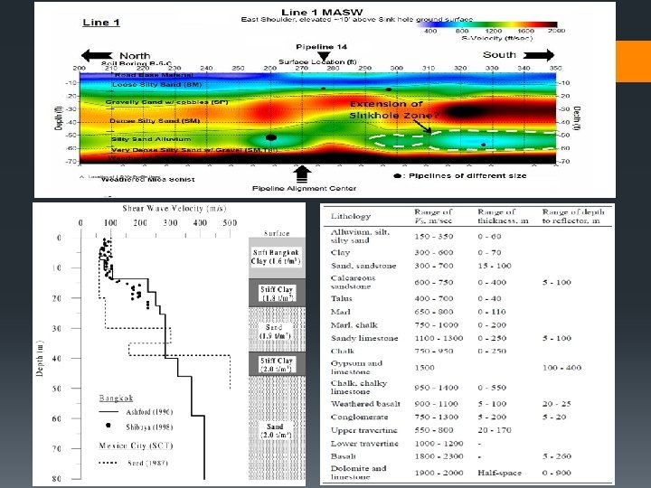Image resolution: width=651 pixels, height=488 pixels.
Task: Select the 'Soft Bangkok Clay' layer box
Action: tap(276, 258)
